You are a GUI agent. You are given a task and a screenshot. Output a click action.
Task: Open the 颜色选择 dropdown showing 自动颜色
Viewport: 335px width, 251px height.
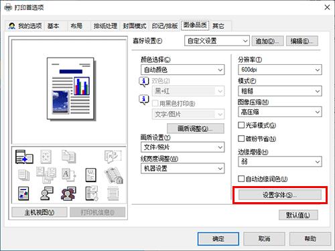pos(183,70)
